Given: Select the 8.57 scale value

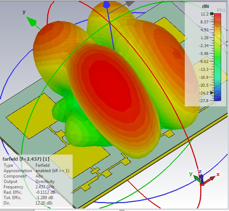Looking at the screenshot, I should pos(205,22).
